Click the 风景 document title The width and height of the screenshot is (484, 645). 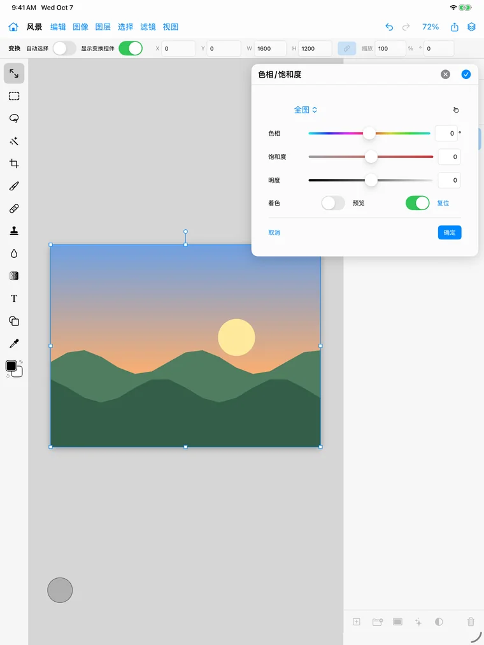pyautogui.click(x=34, y=27)
